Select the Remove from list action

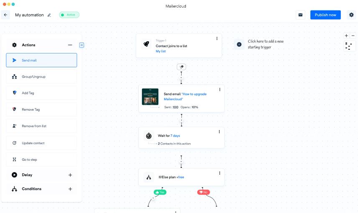[41, 126]
